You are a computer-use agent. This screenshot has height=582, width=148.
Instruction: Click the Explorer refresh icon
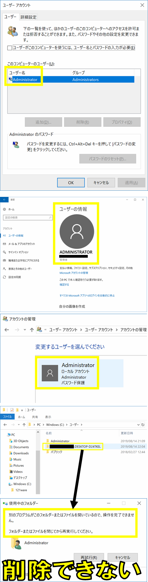(x=143, y=425)
